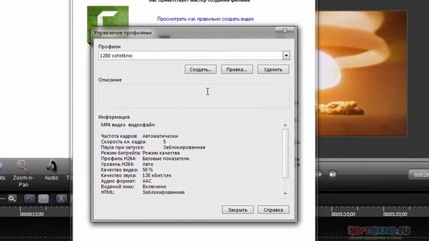This screenshot has width=429, height=241.
Task: Click the Правка... button
Action: [x=237, y=70]
